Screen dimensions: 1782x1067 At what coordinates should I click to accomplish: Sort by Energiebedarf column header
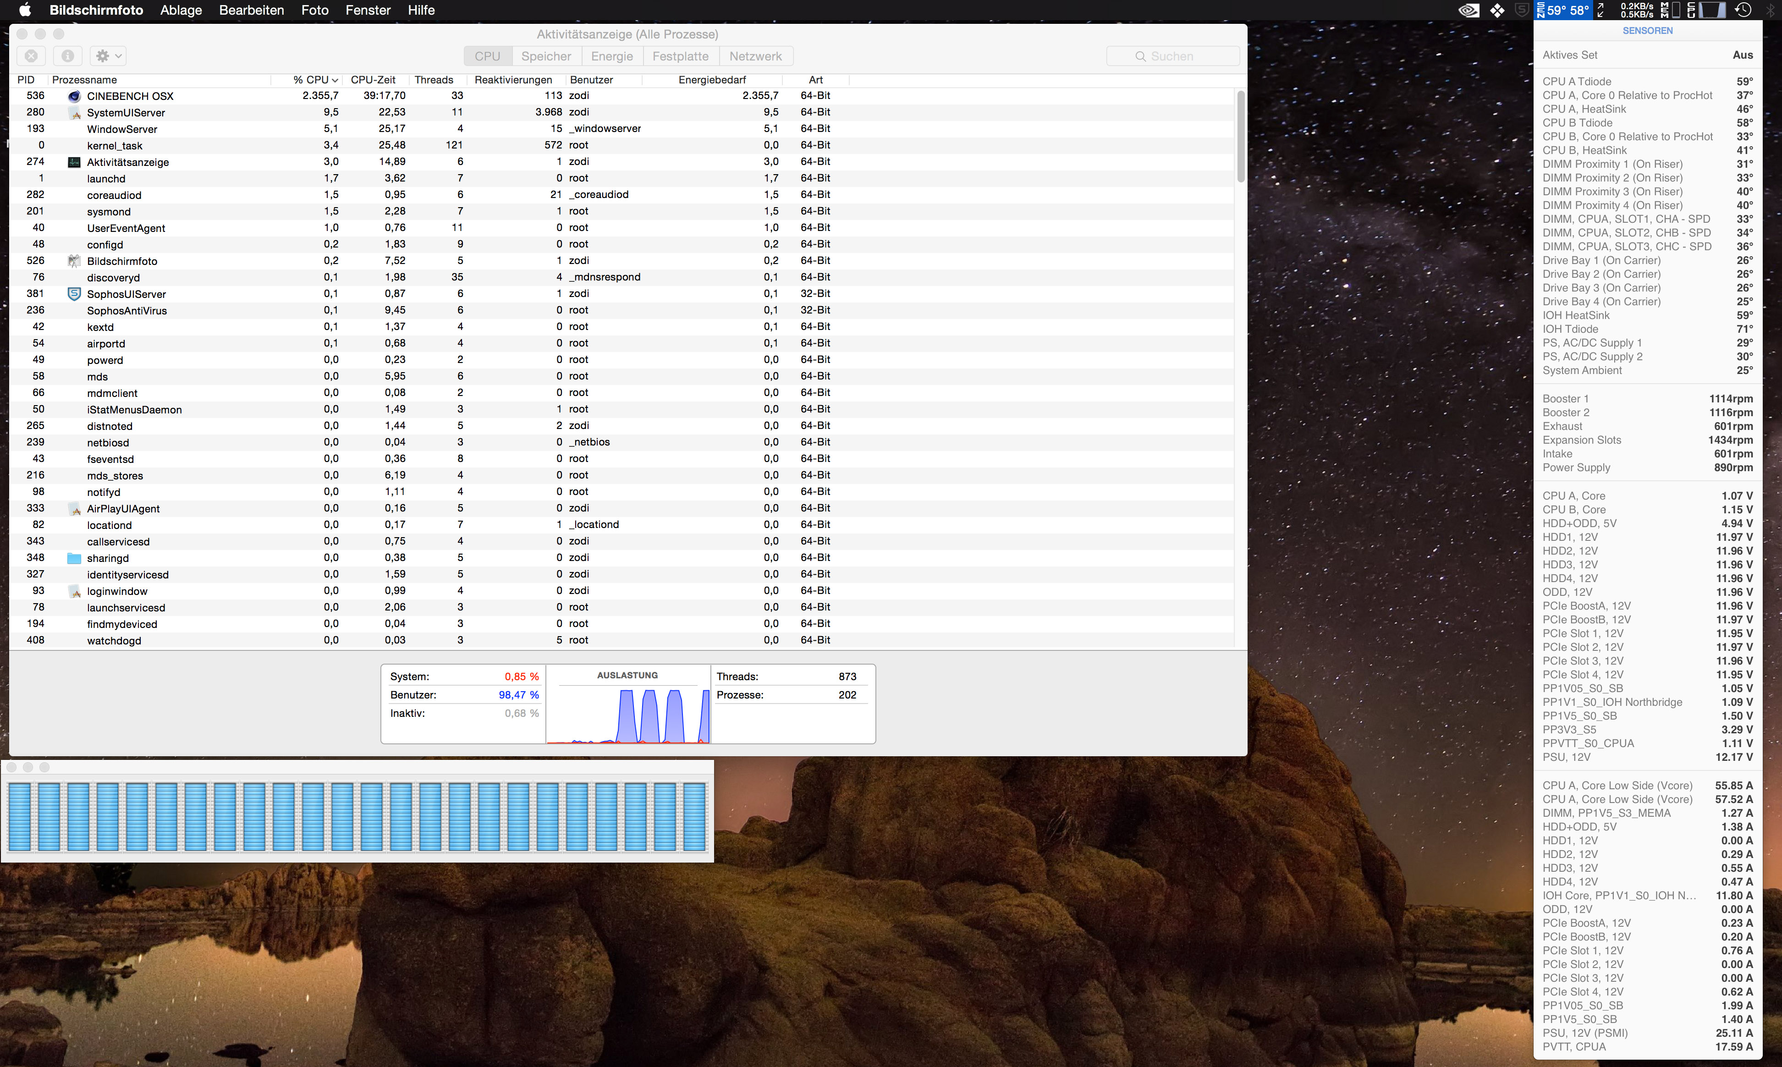pos(712,80)
